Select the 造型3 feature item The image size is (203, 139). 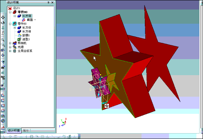click(x=26, y=39)
